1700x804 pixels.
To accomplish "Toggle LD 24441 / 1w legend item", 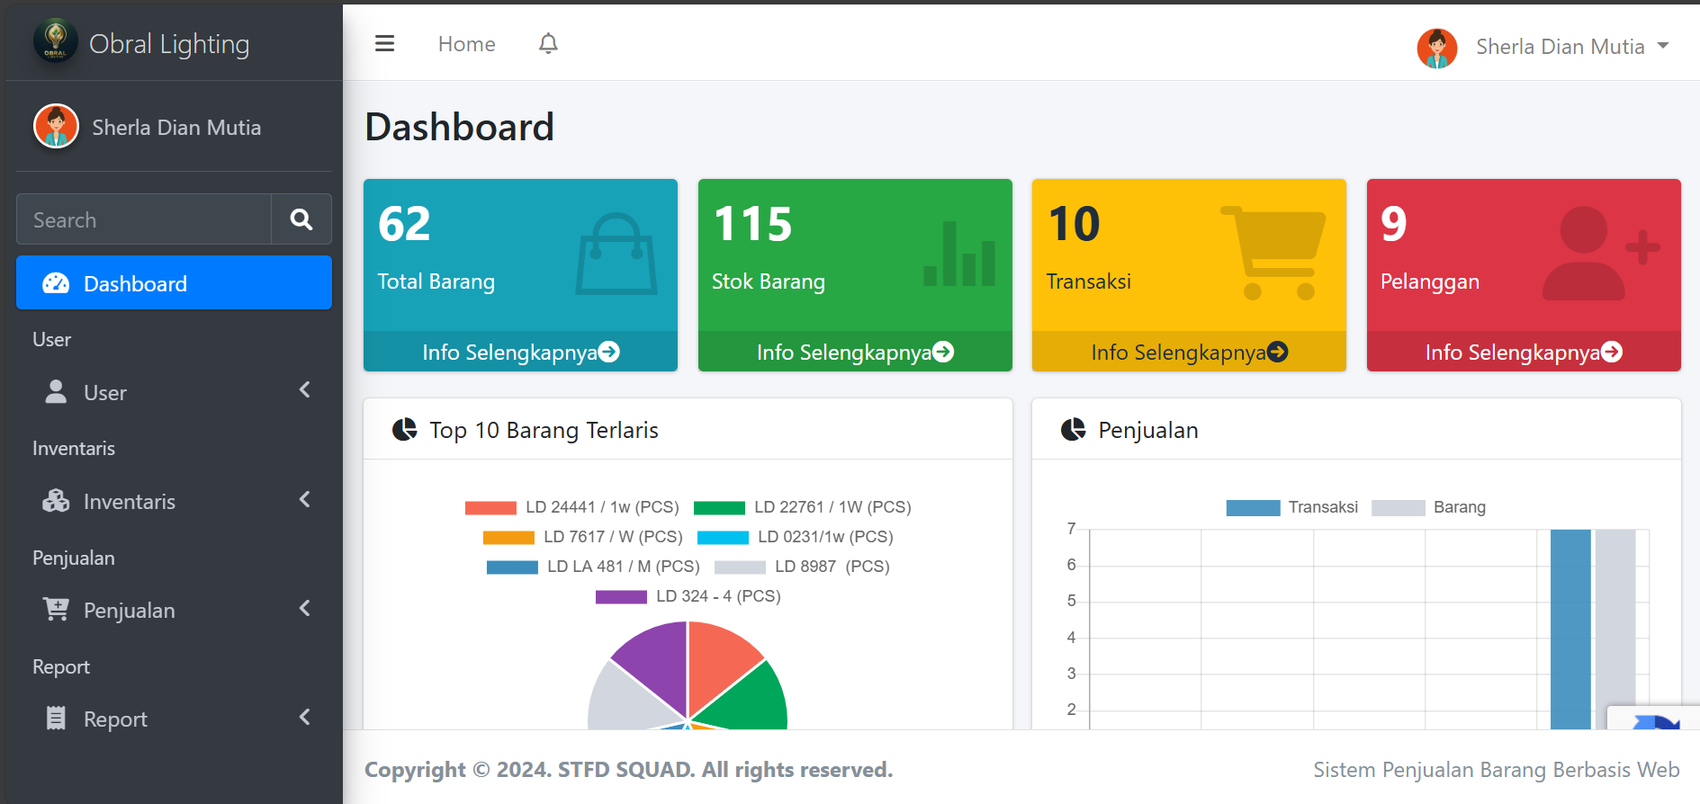I will pos(571,507).
